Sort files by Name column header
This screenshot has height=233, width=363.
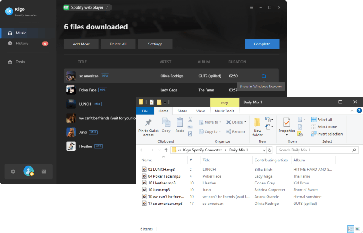click(147, 160)
